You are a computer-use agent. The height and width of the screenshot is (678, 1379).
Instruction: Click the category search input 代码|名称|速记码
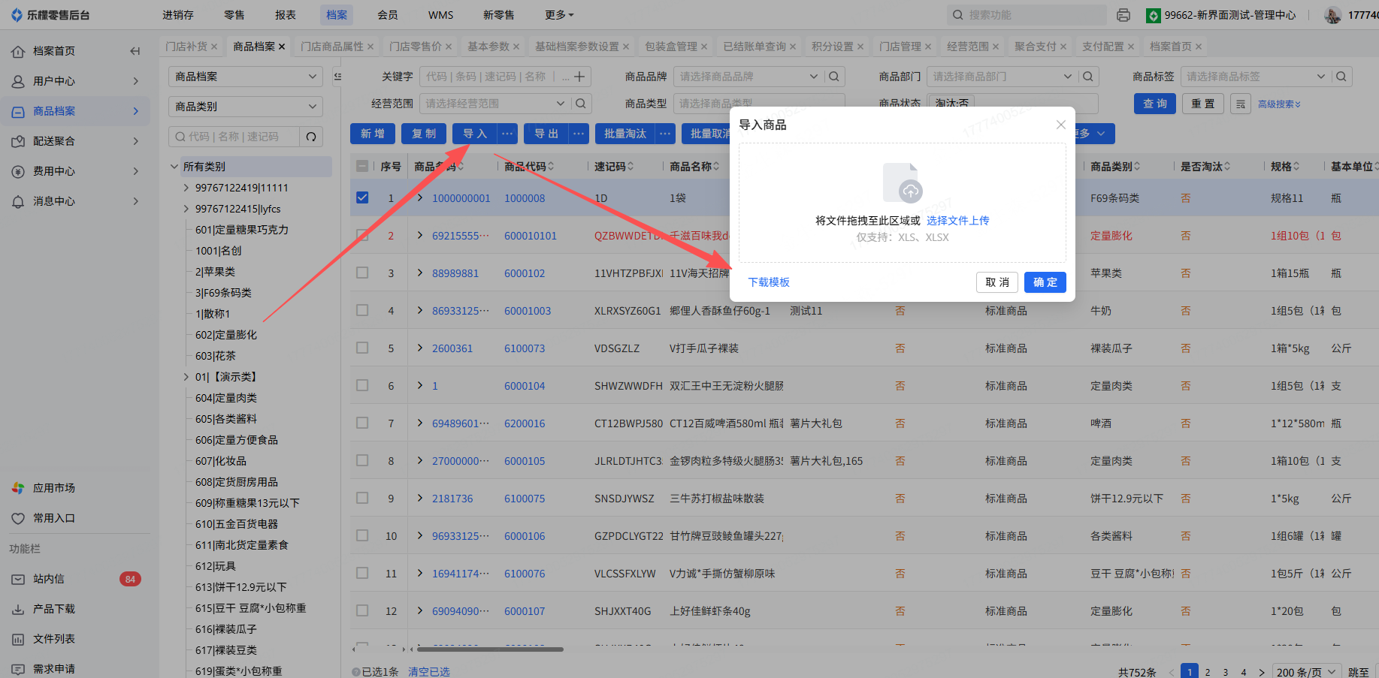click(x=234, y=137)
